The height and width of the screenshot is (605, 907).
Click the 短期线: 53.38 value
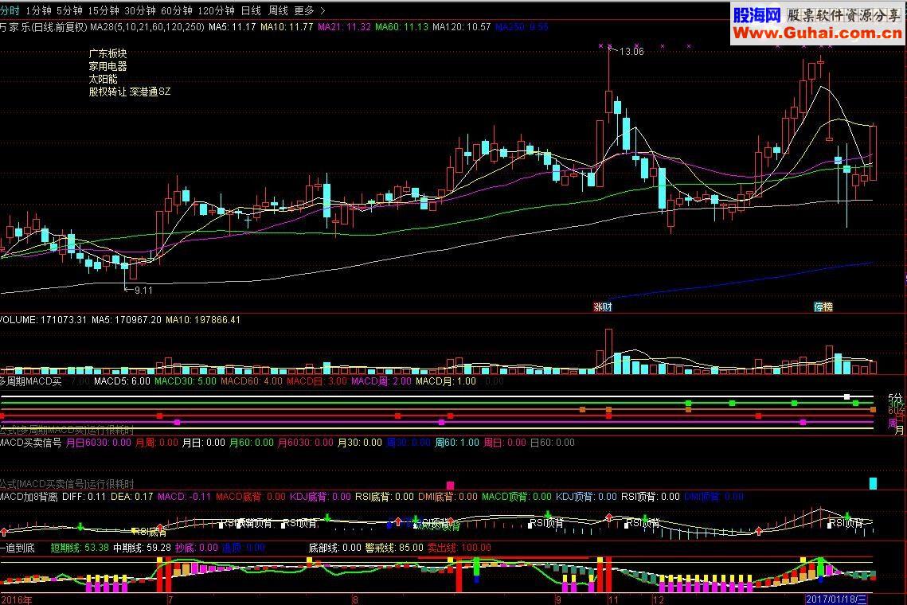click(x=80, y=547)
